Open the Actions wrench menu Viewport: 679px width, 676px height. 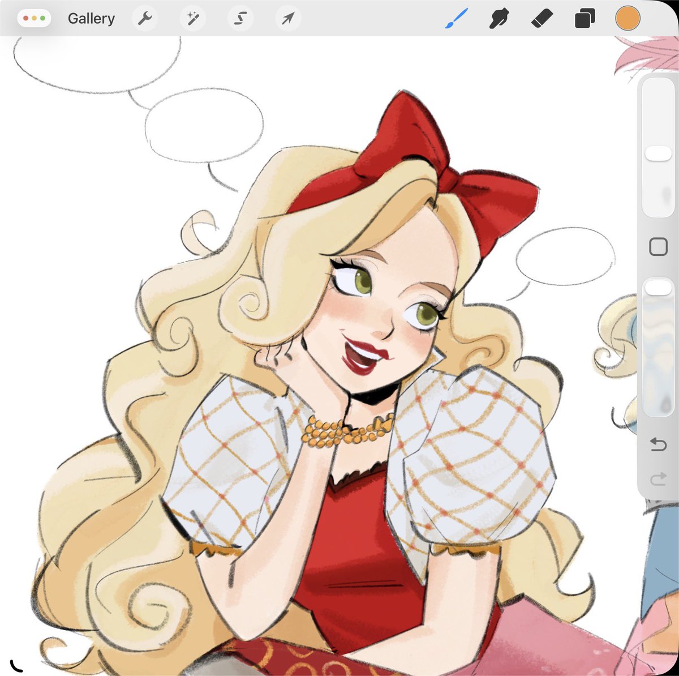tap(145, 19)
